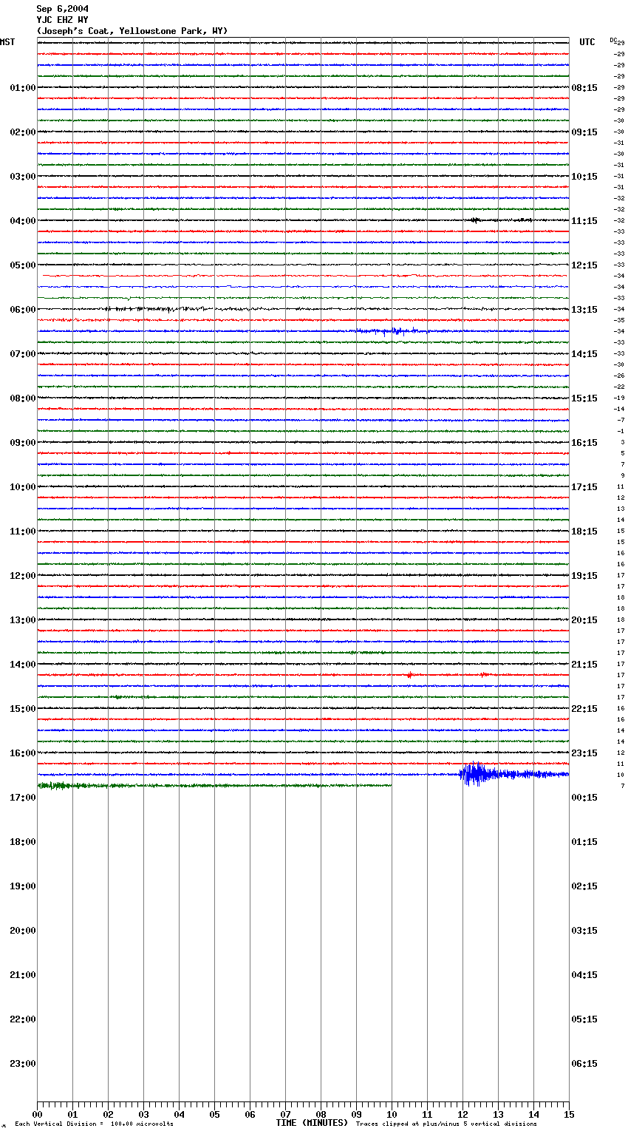This screenshot has height=1134, width=628.
Task: Click the '06:00' MST hour label
Action: tap(23, 310)
